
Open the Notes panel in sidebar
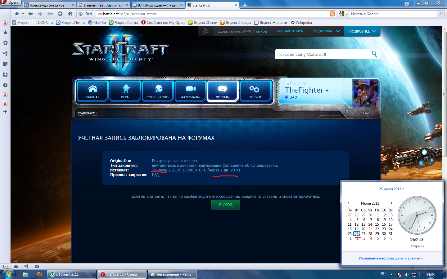(5, 64)
